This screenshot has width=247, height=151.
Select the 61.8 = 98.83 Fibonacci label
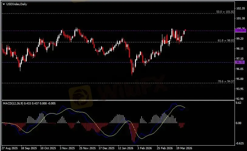[x=226, y=40]
